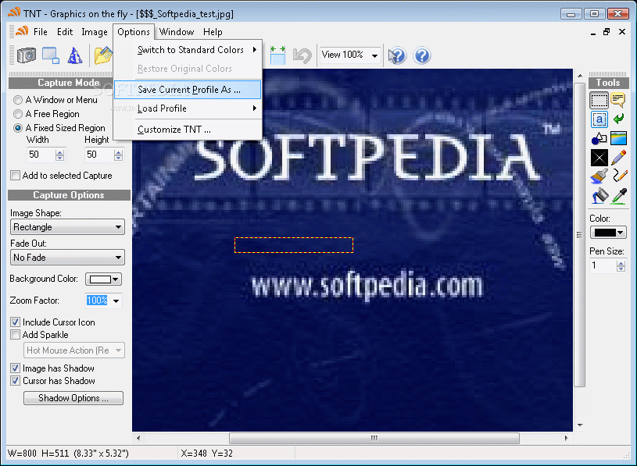This screenshot has height=466, width=637.
Task: Click the camera capture icon in toolbar
Action: (27, 55)
